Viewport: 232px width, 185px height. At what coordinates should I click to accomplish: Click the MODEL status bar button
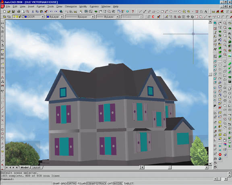click(118, 183)
